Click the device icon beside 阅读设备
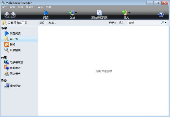Screen dimensions: 170x117 (x=7, y=86)
